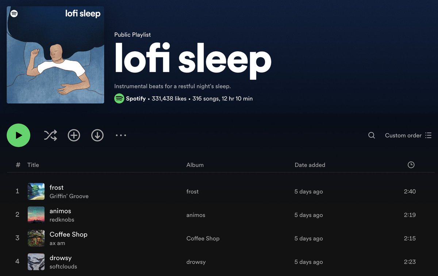
Task: Open the Custom order sort dropdown
Action: point(408,135)
